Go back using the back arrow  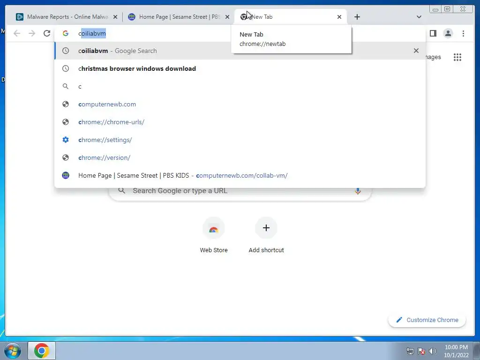tap(17, 33)
